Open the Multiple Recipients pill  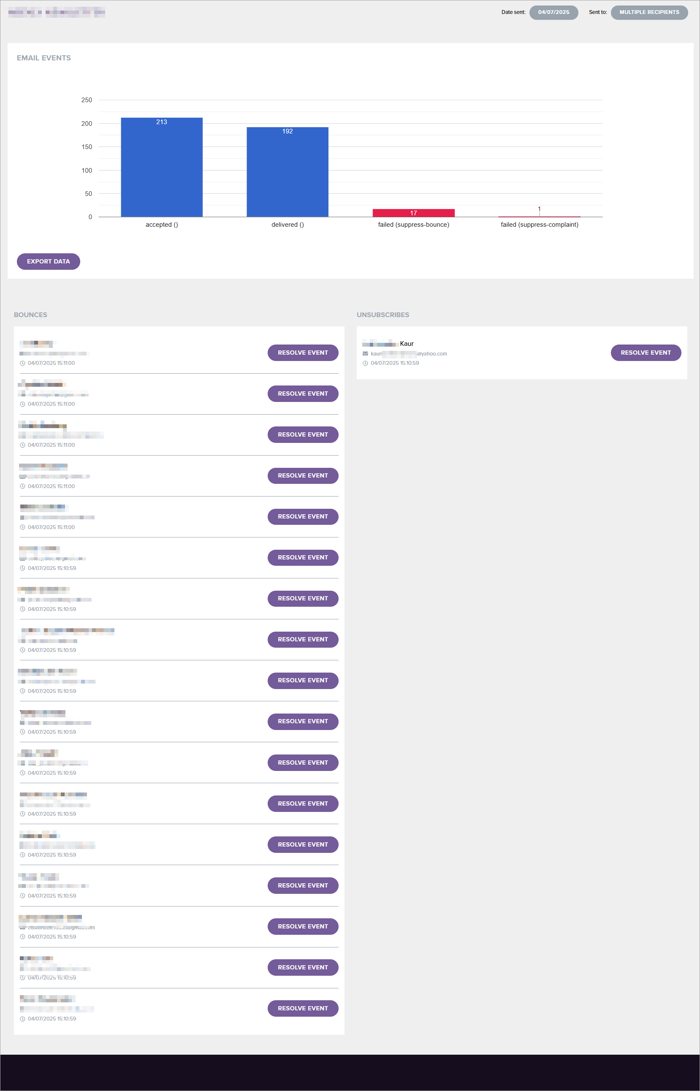pyautogui.click(x=648, y=12)
